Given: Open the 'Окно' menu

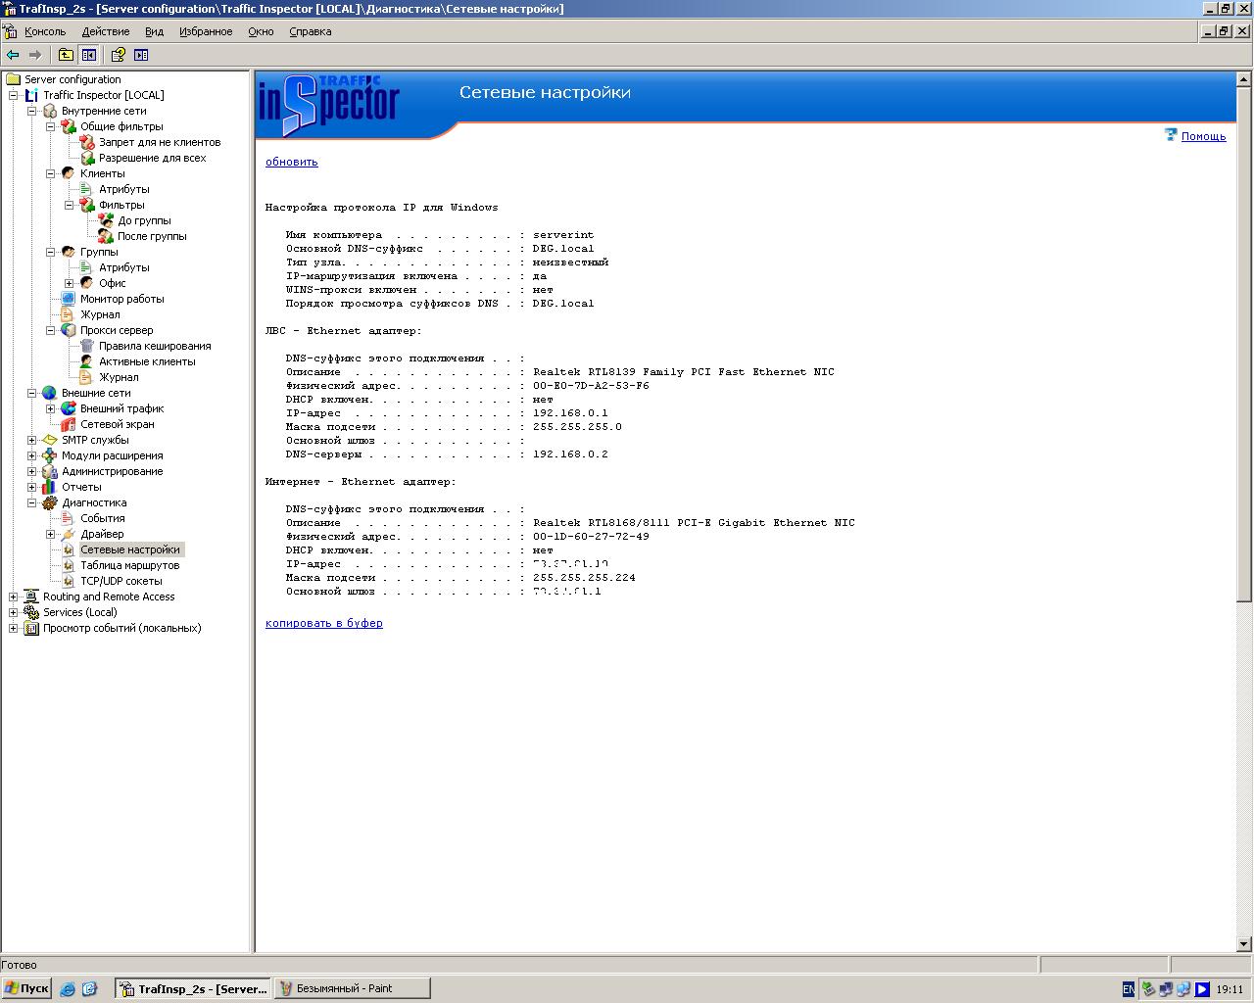Looking at the screenshot, I should (x=261, y=31).
